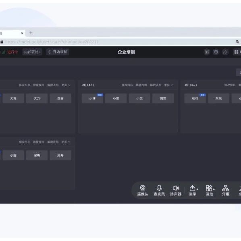Open the 内部研讨 menu
The image size is (241, 241).
(x=32, y=52)
